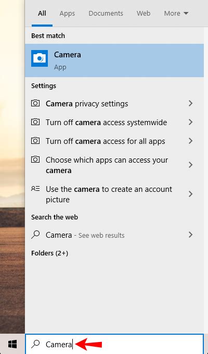This screenshot has height=354, width=208.
Task: Click camera icon beside Turn off camera access systemwide
Action: 35,122
